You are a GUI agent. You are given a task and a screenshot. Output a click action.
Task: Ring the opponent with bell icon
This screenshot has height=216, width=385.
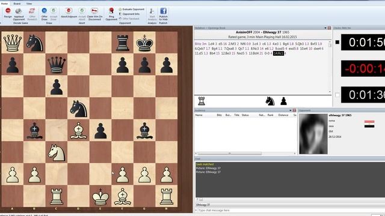point(111,14)
